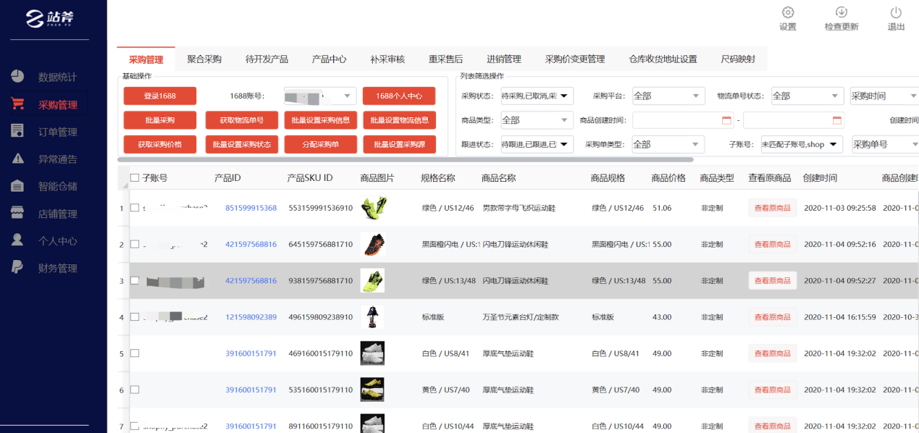Switch to the 聚合采购 tab
This screenshot has width=919, height=433.
coord(204,59)
